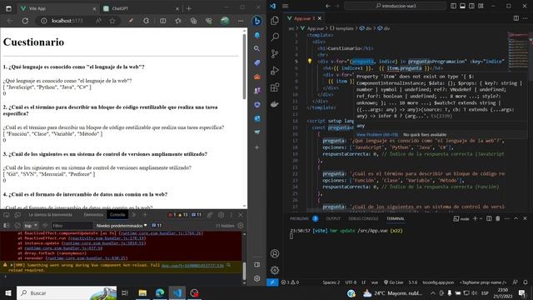
Task: Split the terminal panel
Action: pos(489,218)
